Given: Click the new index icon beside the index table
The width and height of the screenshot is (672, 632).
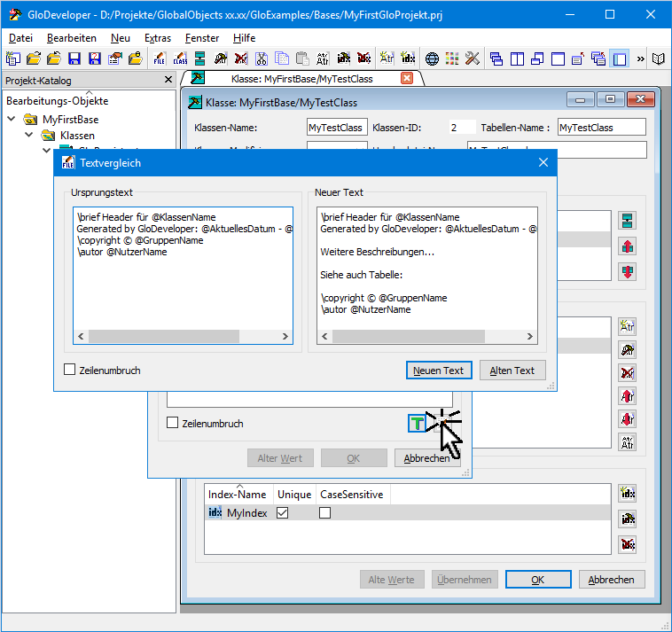Looking at the screenshot, I should [x=628, y=494].
